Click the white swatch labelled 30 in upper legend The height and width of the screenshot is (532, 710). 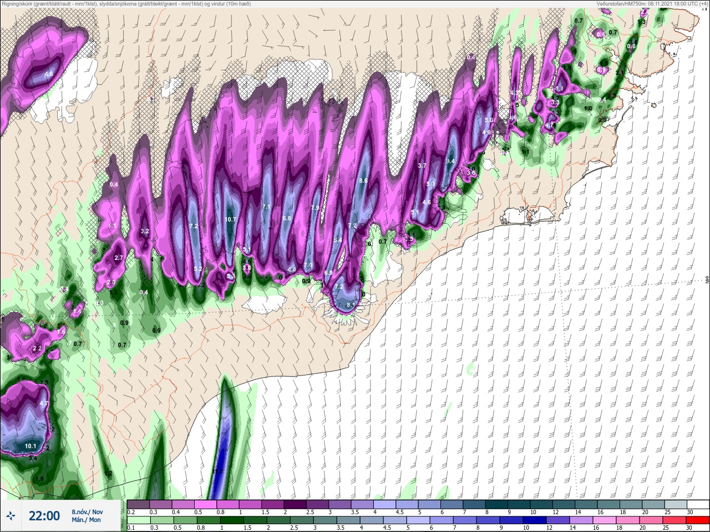pos(698,504)
